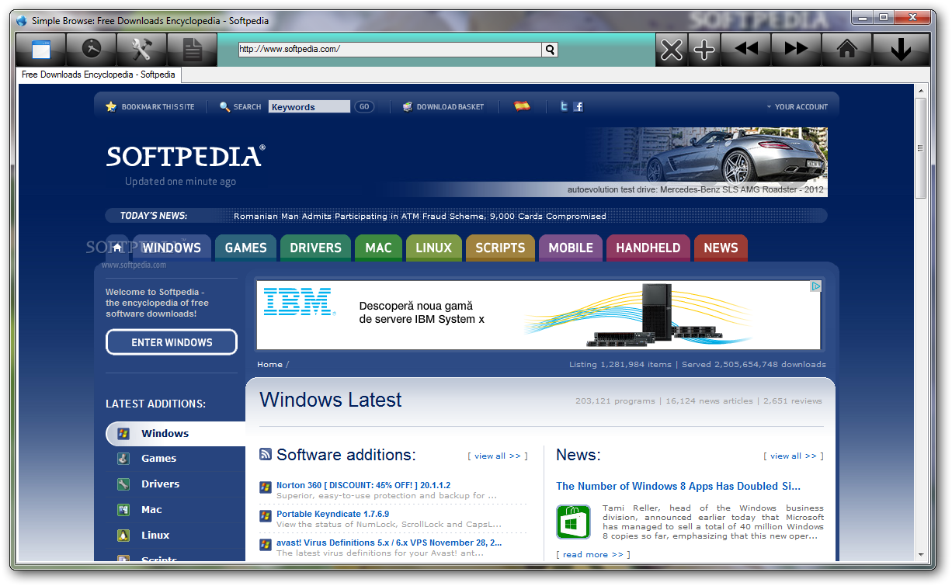Image resolution: width=952 pixels, height=586 pixels.
Task: Click the RSS feed icon beside Software additions
Action: pos(266,455)
